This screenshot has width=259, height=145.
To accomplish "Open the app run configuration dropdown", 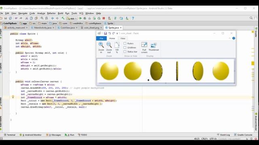I will (72, 18).
